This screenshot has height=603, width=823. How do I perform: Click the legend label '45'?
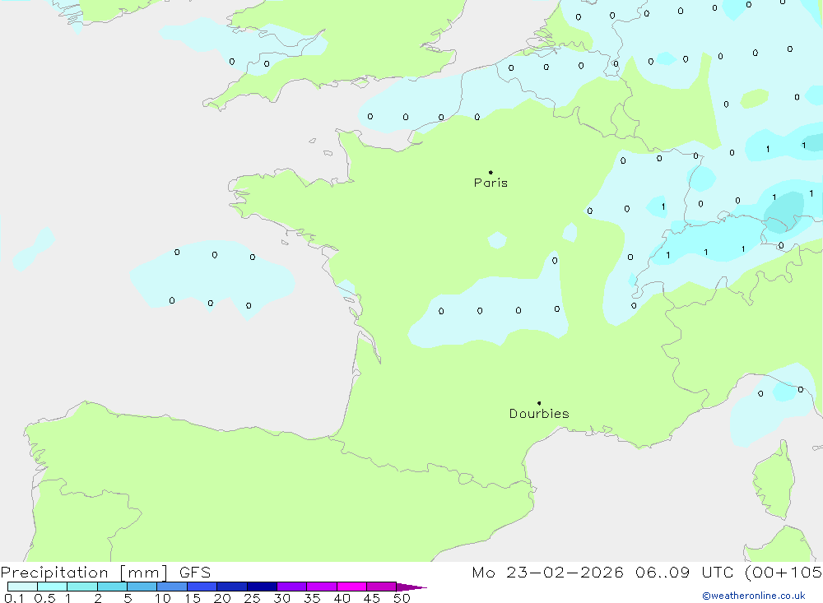tap(372, 598)
